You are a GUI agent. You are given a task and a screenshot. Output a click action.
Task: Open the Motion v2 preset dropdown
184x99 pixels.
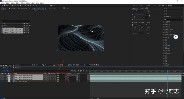[x=138, y=11]
